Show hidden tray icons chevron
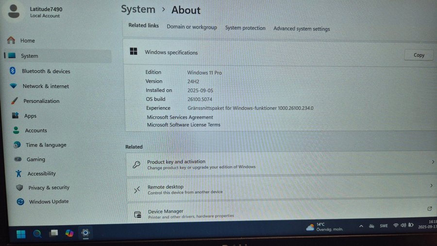 tap(361, 226)
